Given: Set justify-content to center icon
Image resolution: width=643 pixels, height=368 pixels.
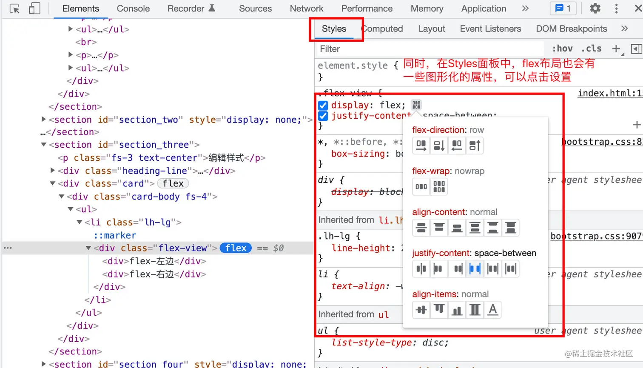Looking at the screenshot, I should click(x=421, y=268).
